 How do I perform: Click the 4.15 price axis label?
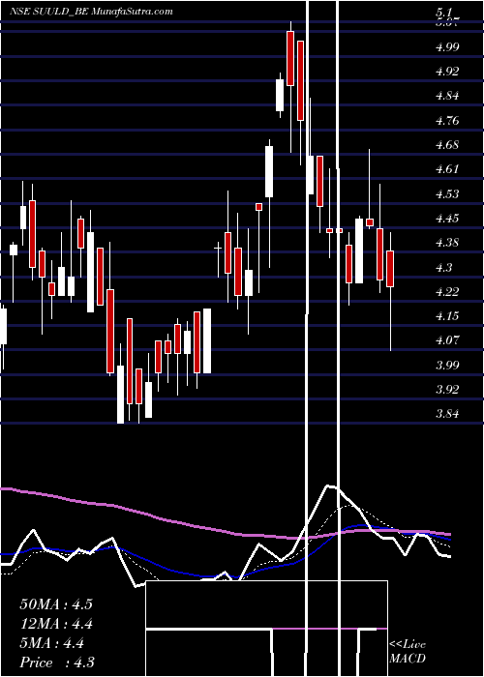[447, 315]
